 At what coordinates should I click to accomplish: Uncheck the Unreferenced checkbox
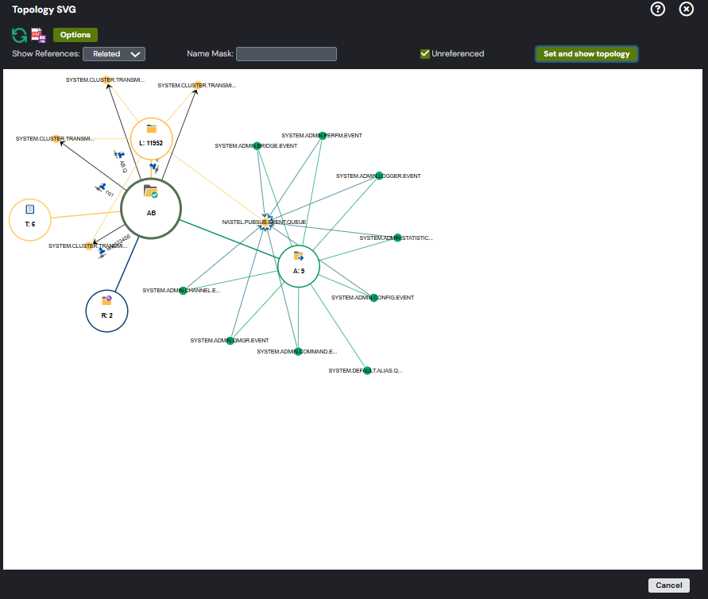coord(424,54)
